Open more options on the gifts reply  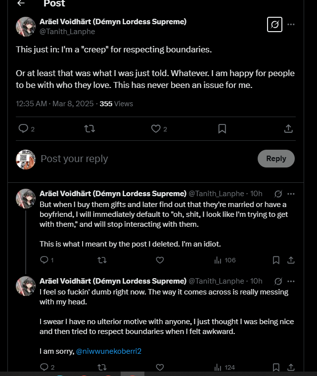point(291,194)
